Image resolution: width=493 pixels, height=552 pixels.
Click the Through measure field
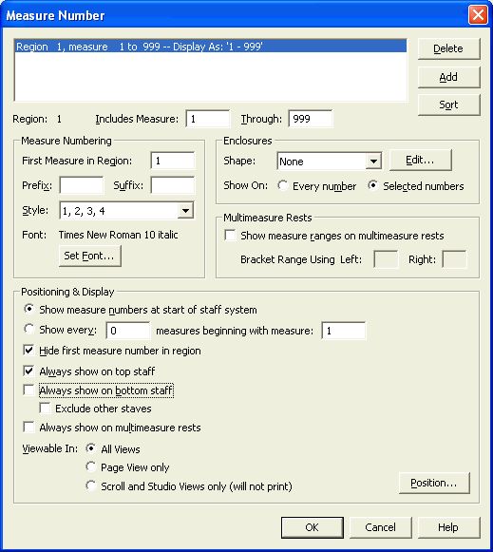click(311, 119)
